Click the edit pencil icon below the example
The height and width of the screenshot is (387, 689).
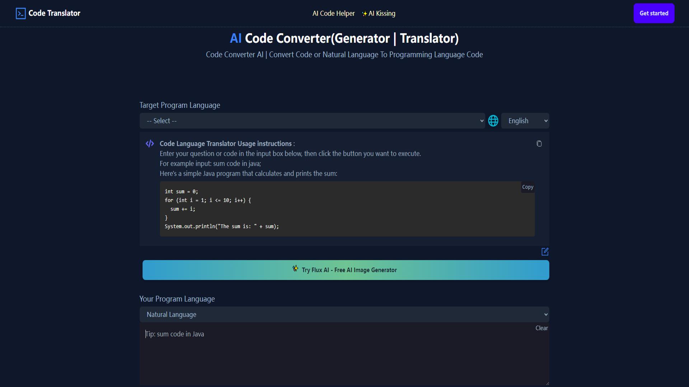(545, 252)
